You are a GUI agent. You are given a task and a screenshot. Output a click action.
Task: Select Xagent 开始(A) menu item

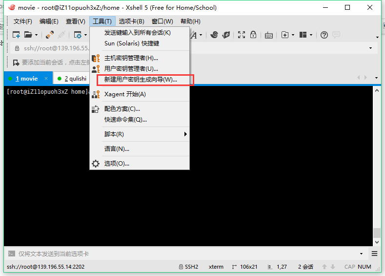click(x=140, y=94)
